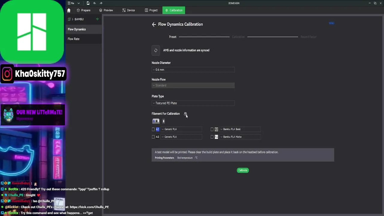Screen dimensions: 384x216
Task: Click the Undo arrow icon
Action: [x=94, y=3]
